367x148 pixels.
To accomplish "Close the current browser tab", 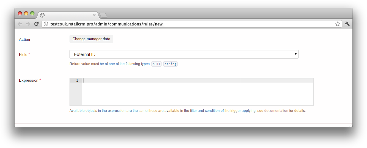I will coord(94,15).
